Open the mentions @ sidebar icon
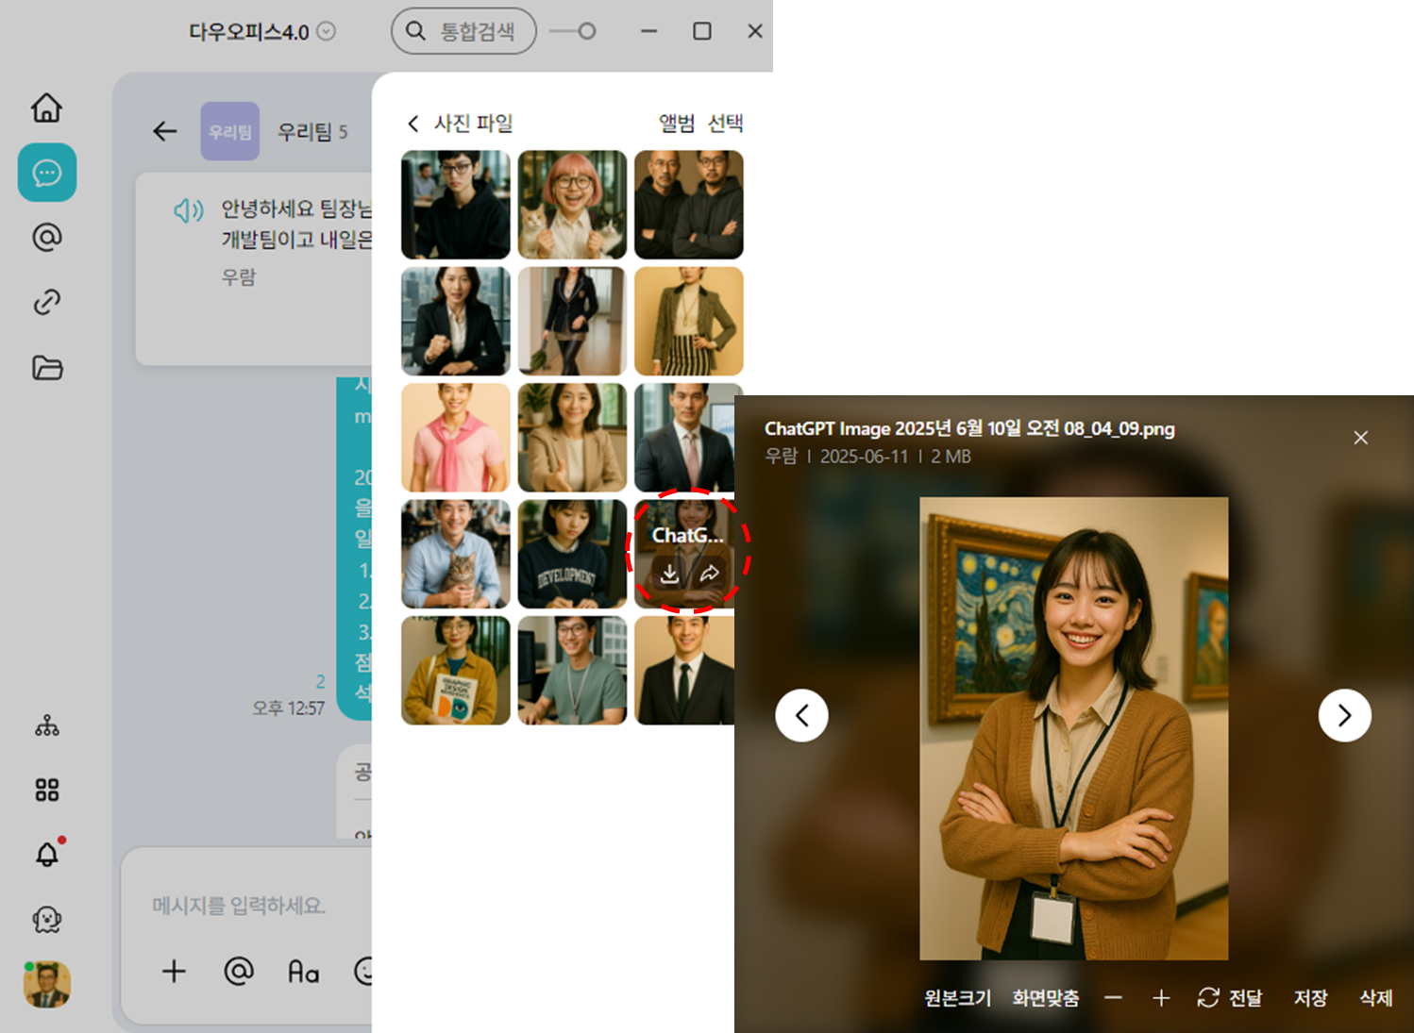 [46, 238]
